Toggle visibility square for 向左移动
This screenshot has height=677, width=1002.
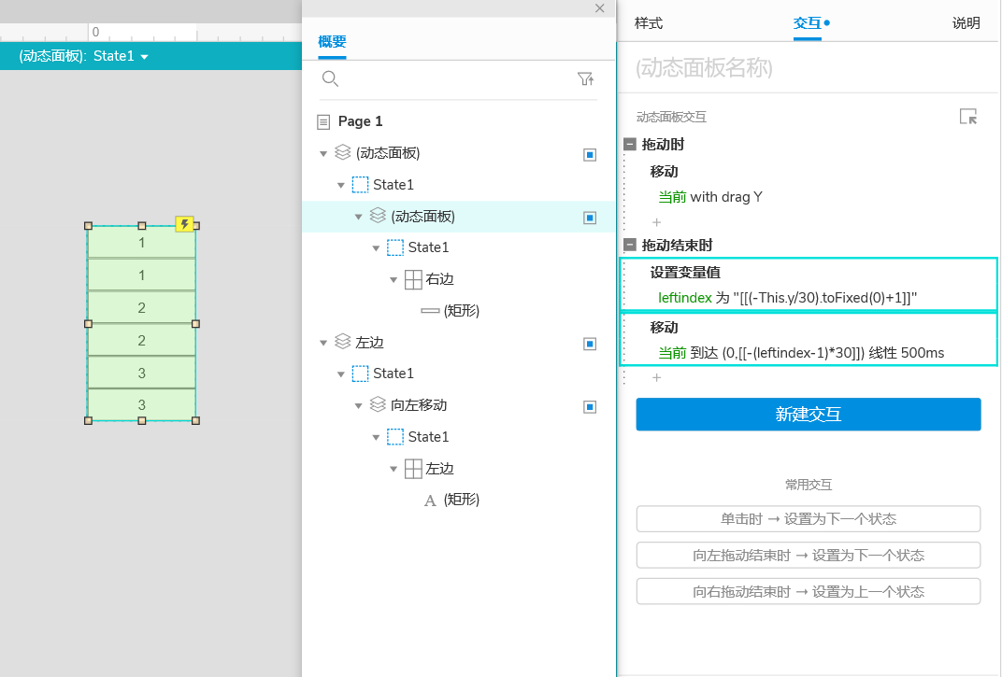pyautogui.click(x=590, y=407)
